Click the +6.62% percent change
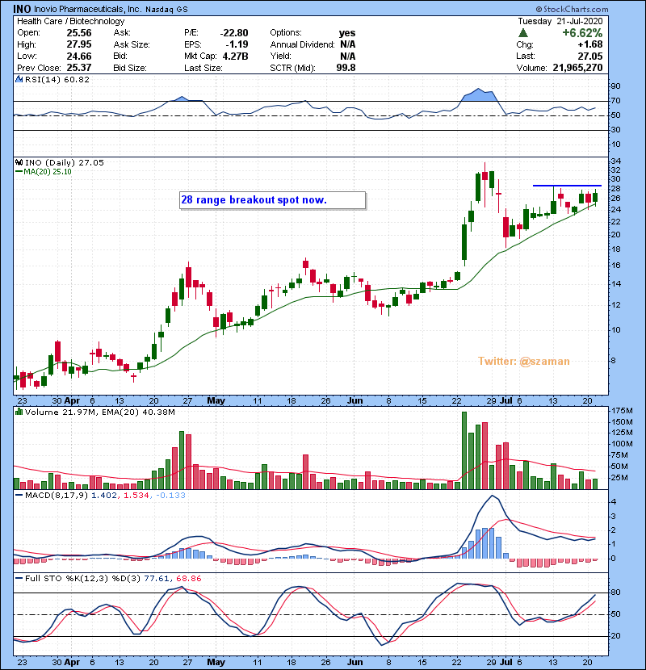The height and width of the screenshot is (670, 646). click(x=582, y=33)
